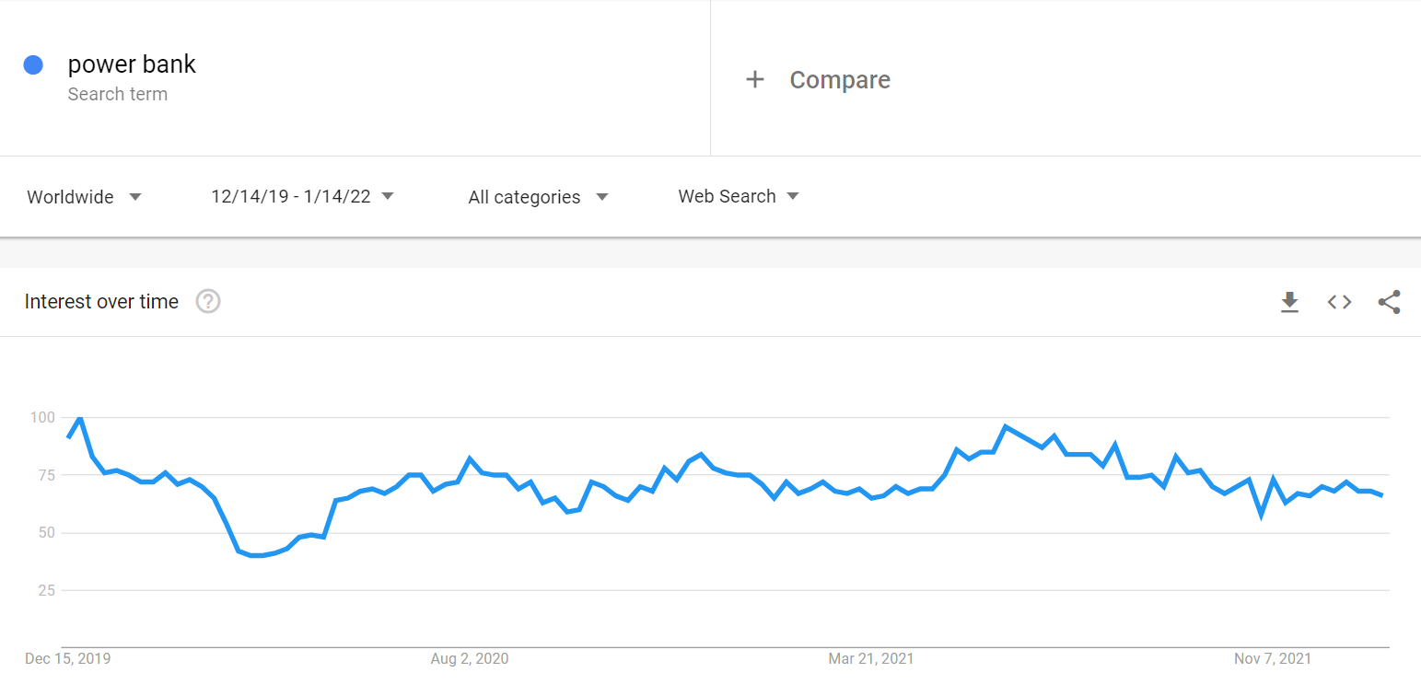
Task: Edit the power bank search term
Action: [132, 64]
